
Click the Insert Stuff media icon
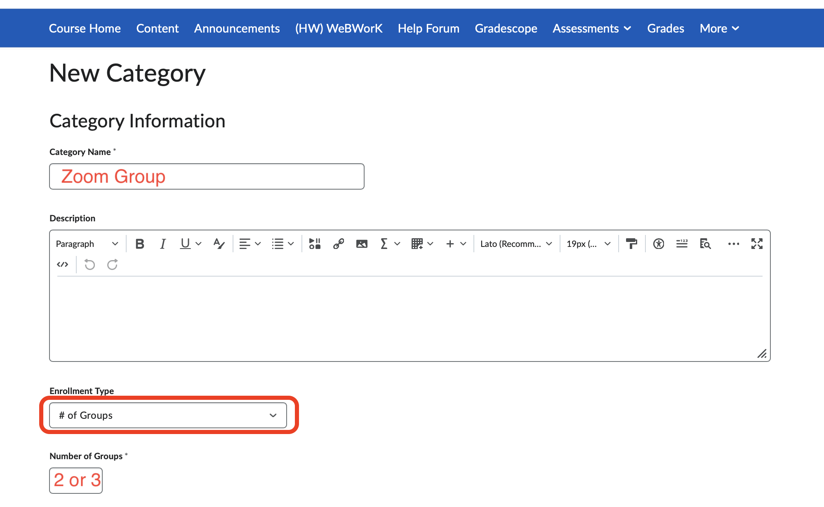[315, 244]
